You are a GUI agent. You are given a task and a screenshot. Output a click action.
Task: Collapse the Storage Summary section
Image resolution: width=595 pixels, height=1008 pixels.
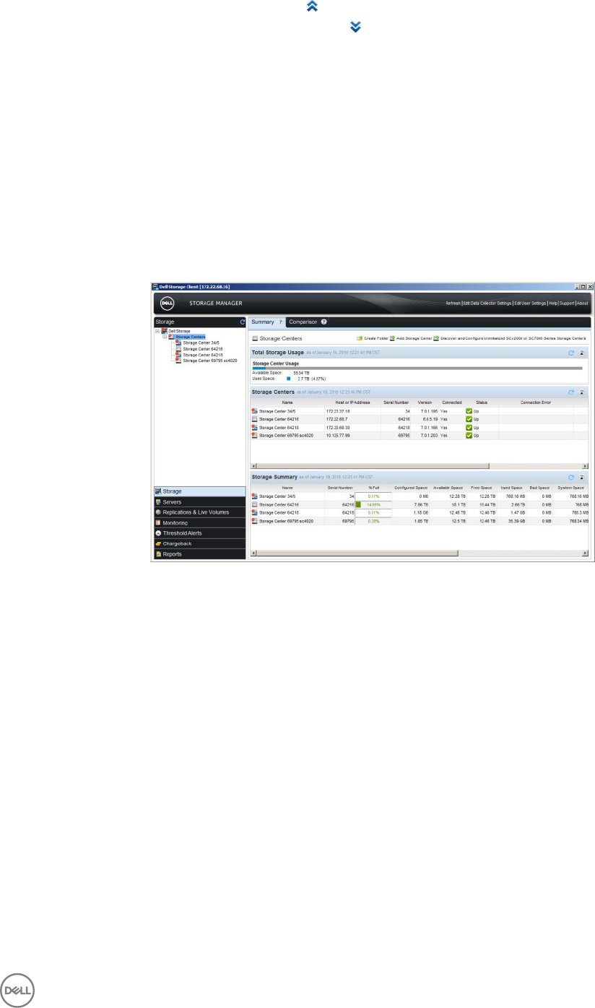582,478
